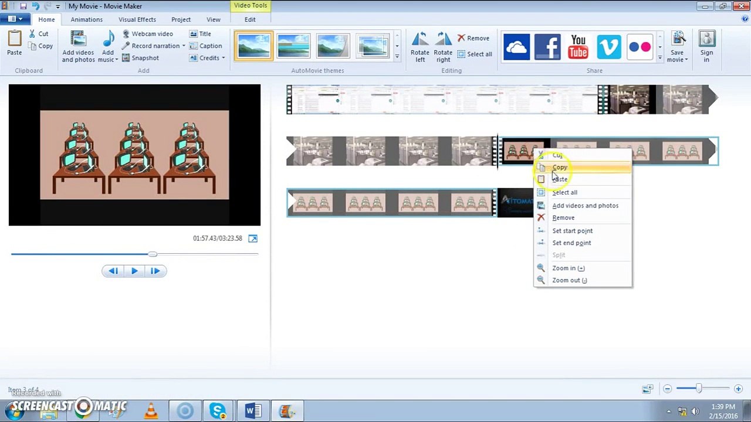Open Microsoft Word from the taskbar
This screenshot has height=422, width=751.
[253, 411]
